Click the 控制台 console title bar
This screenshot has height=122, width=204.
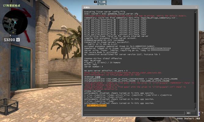click(x=140, y=7)
